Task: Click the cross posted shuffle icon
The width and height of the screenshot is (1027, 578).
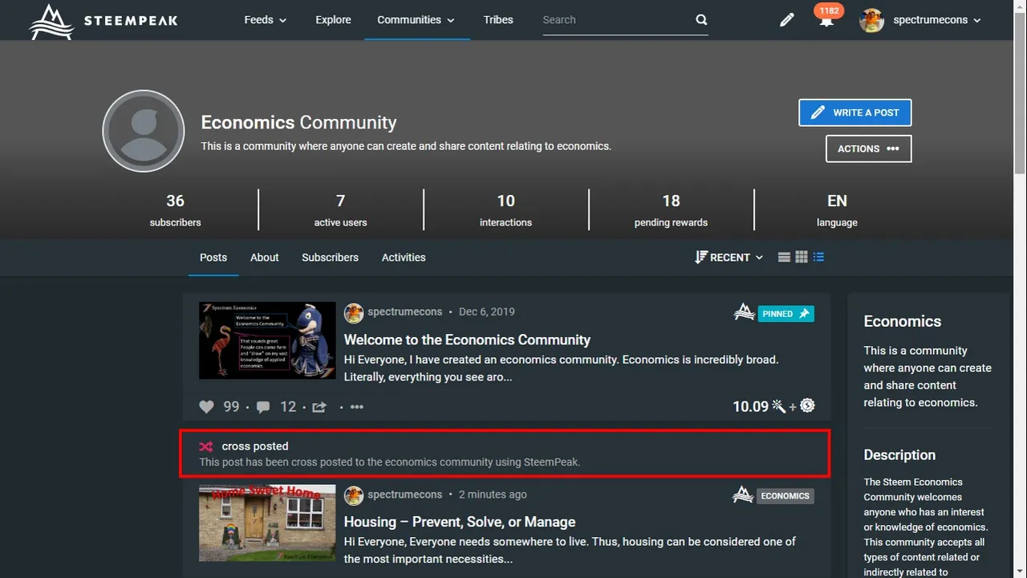Action: (206, 446)
